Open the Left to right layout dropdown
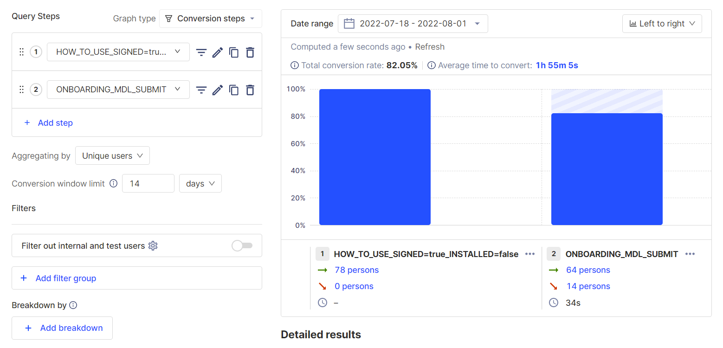The width and height of the screenshot is (723, 348). 662,24
